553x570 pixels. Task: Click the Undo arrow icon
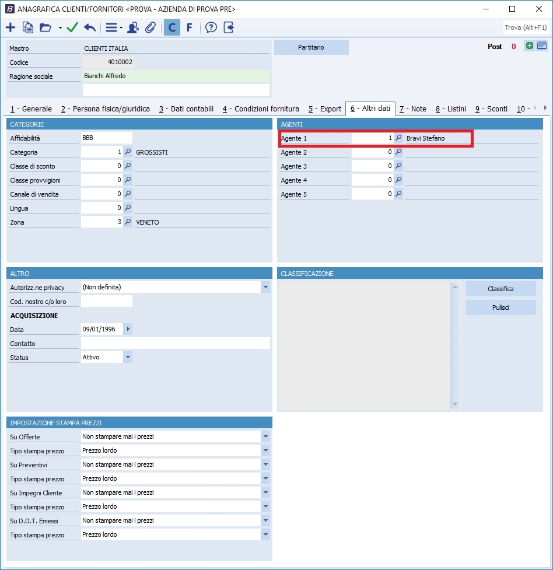(x=90, y=27)
